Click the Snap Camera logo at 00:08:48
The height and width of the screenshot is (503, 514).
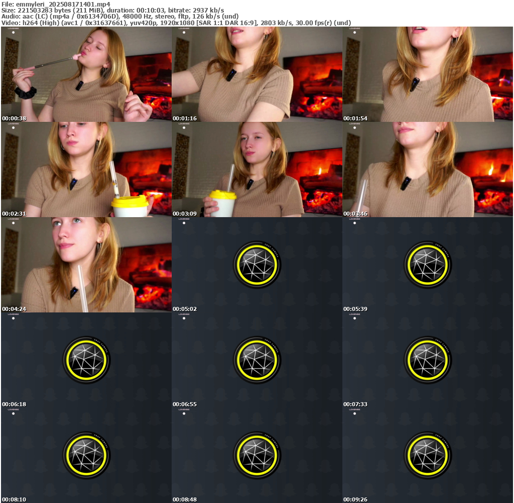pyautogui.click(x=257, y=455)
